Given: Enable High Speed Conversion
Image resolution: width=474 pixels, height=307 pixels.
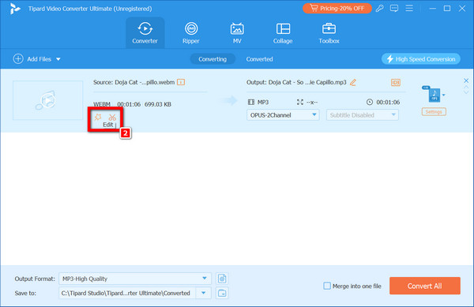Looking at the screenshot, I should 421,59.
